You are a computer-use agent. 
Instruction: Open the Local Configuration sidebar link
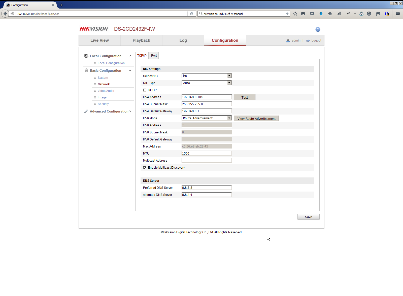[111, 63]
